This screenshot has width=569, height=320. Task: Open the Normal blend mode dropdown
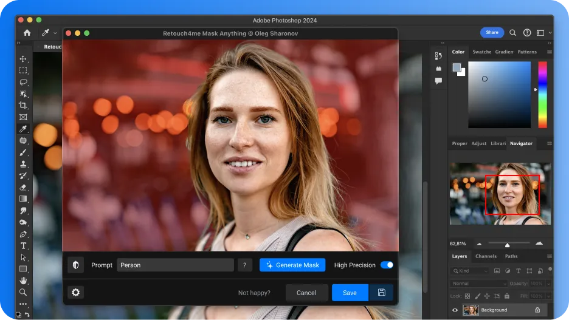[x=478, y=284]
